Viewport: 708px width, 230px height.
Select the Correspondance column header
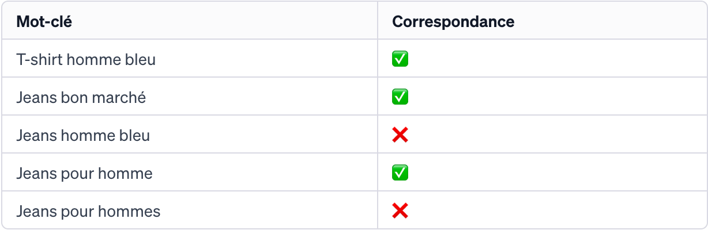tap(453, 22)
